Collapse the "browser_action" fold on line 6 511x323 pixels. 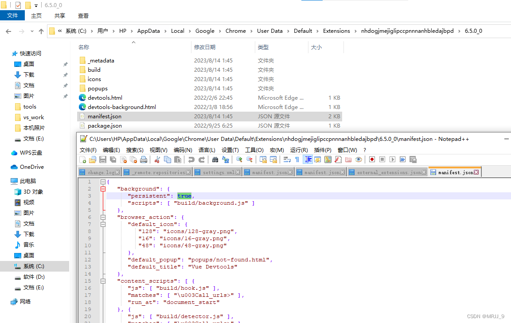103,217
